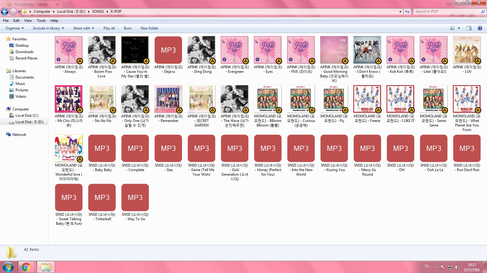Select Computer in the navigation pane
The width and height of the screenshot is (487, 273).
21,109
